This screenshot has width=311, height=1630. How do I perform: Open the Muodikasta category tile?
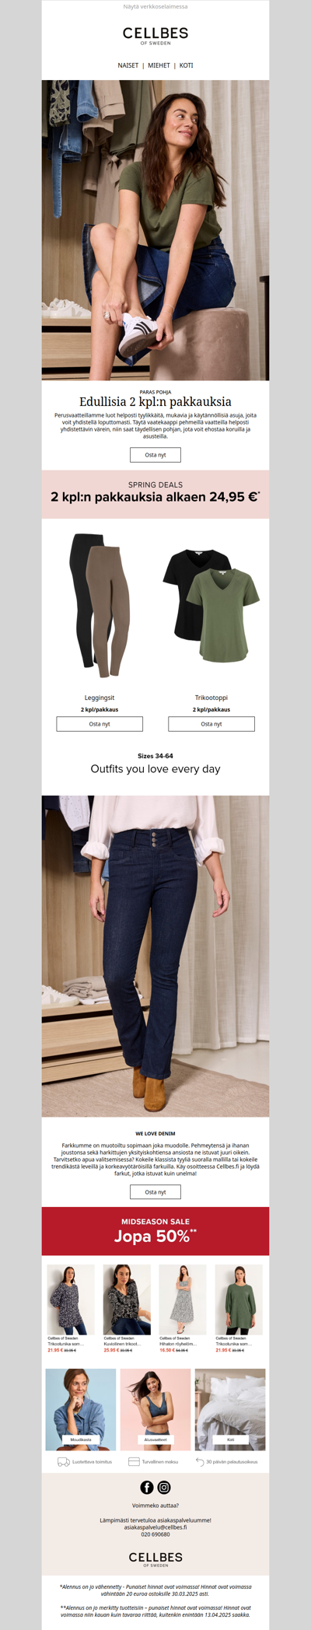(x=81, y=1410)
